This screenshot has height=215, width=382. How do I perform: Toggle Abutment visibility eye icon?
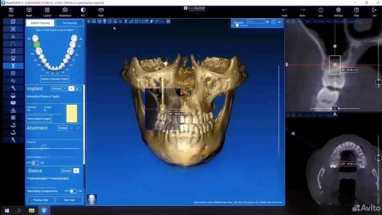(x=78, y=128)
